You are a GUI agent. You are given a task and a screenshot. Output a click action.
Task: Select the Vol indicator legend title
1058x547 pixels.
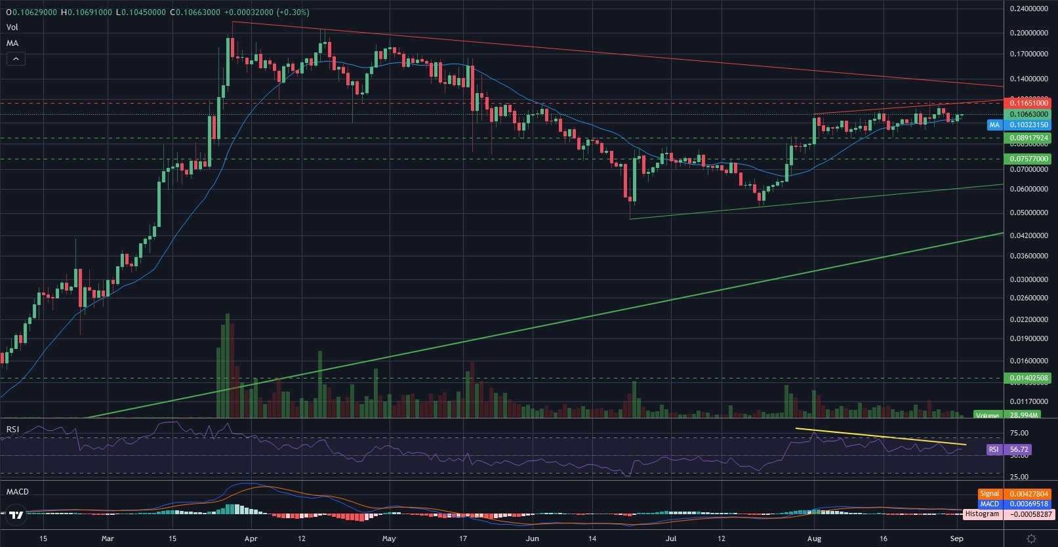12,28
